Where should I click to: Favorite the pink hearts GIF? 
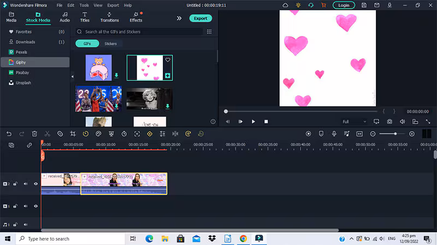point(168,60)
